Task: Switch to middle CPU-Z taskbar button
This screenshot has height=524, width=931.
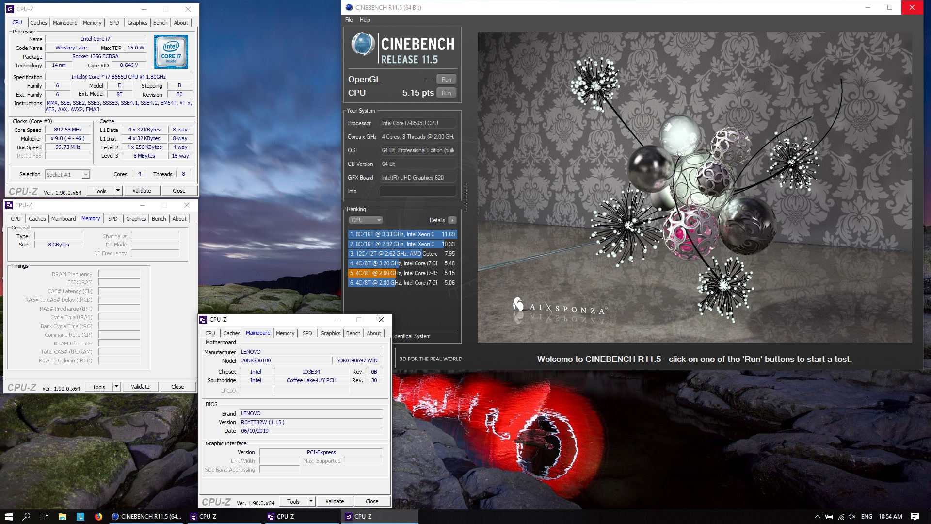Action: (x=302, y=517)
